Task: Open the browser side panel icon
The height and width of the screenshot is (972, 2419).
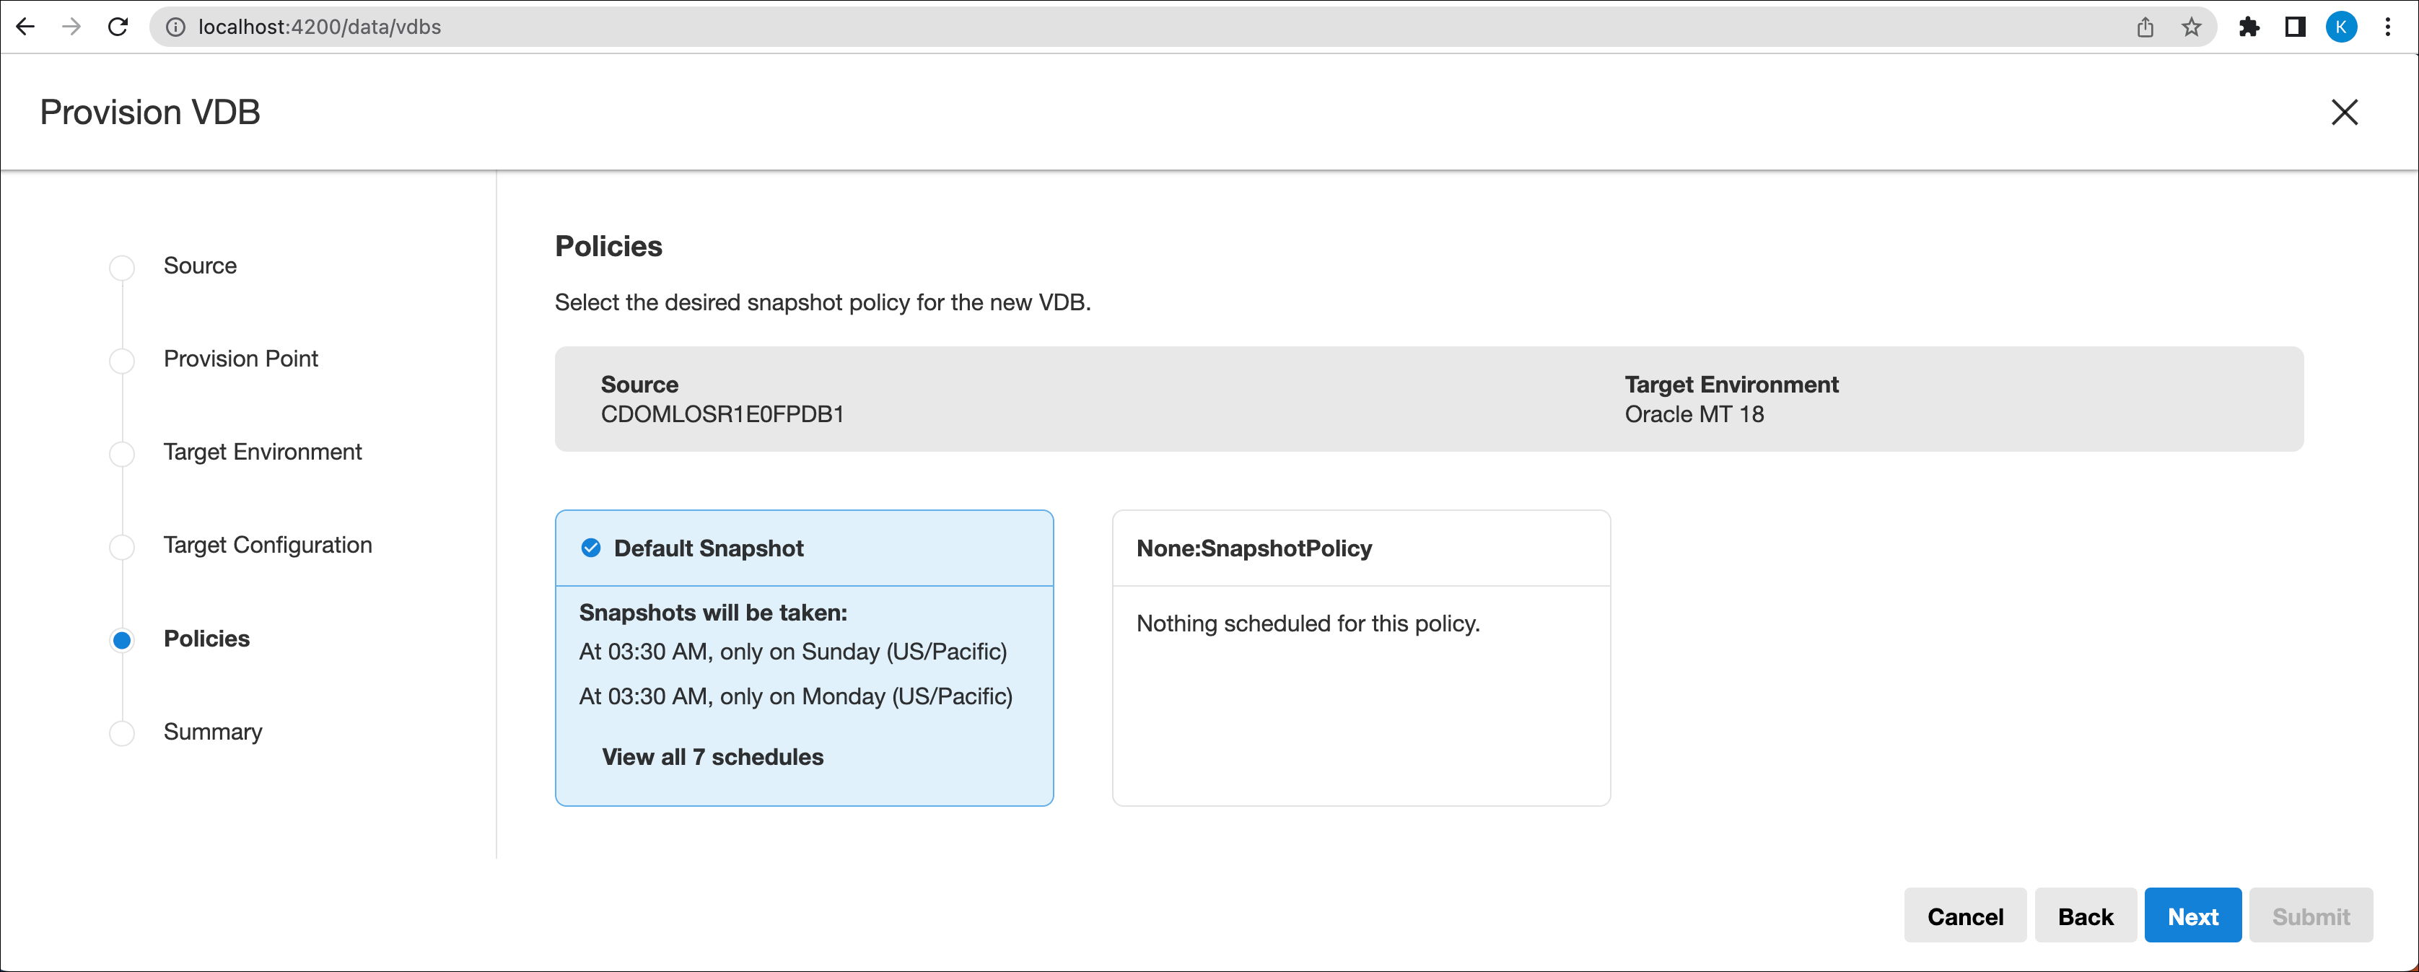Action: 2295,26
